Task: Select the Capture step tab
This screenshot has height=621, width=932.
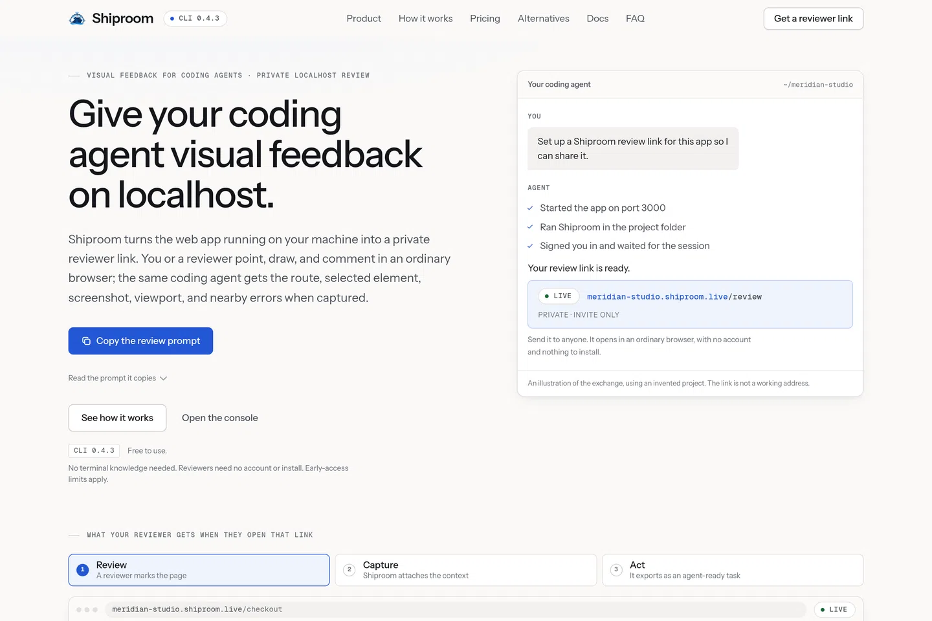Action: pos(466,570)
